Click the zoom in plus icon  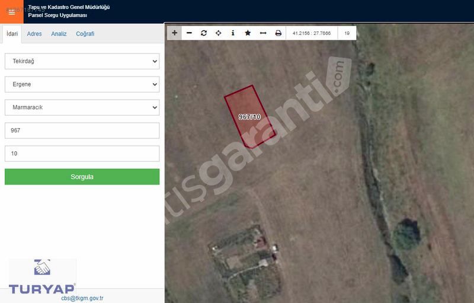pos(174,33)
